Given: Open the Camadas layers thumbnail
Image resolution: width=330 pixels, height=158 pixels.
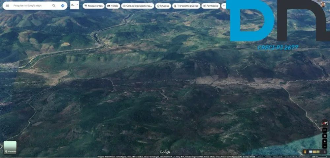Looking at the screenshot, I should (10, 147).
